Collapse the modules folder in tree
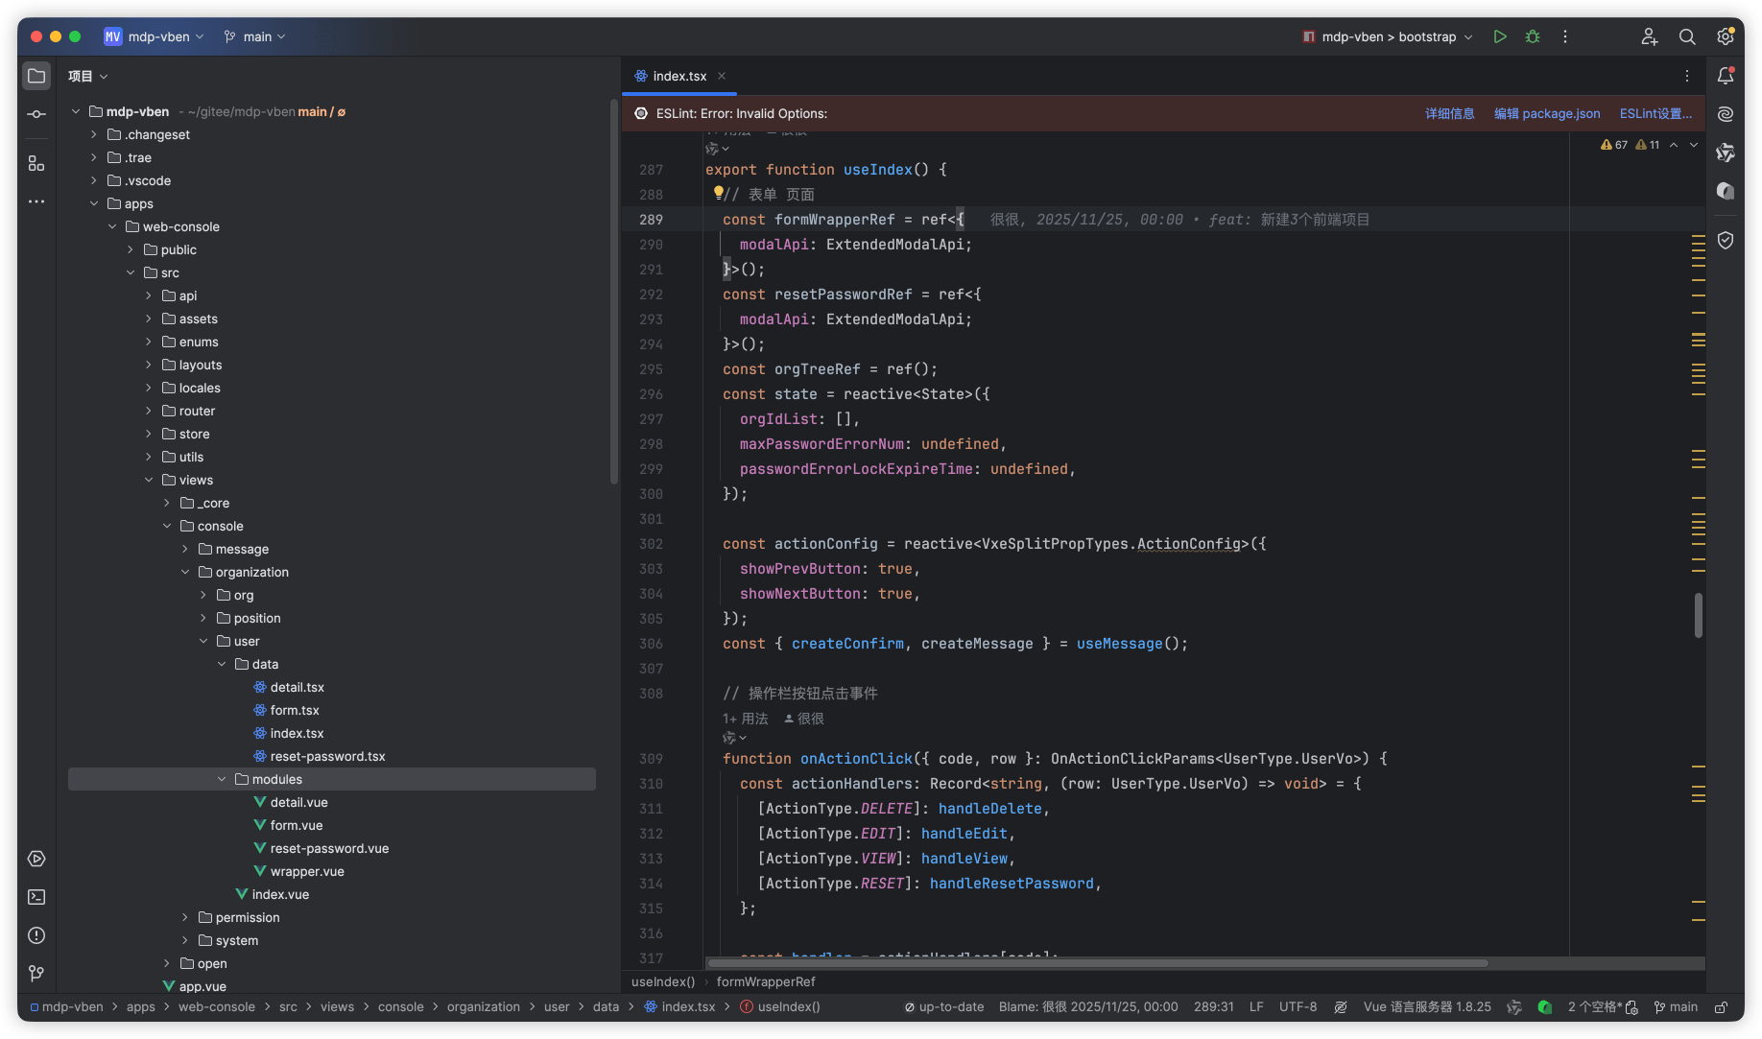This screenshot has height=1039, width=1762. click(222, 779)
